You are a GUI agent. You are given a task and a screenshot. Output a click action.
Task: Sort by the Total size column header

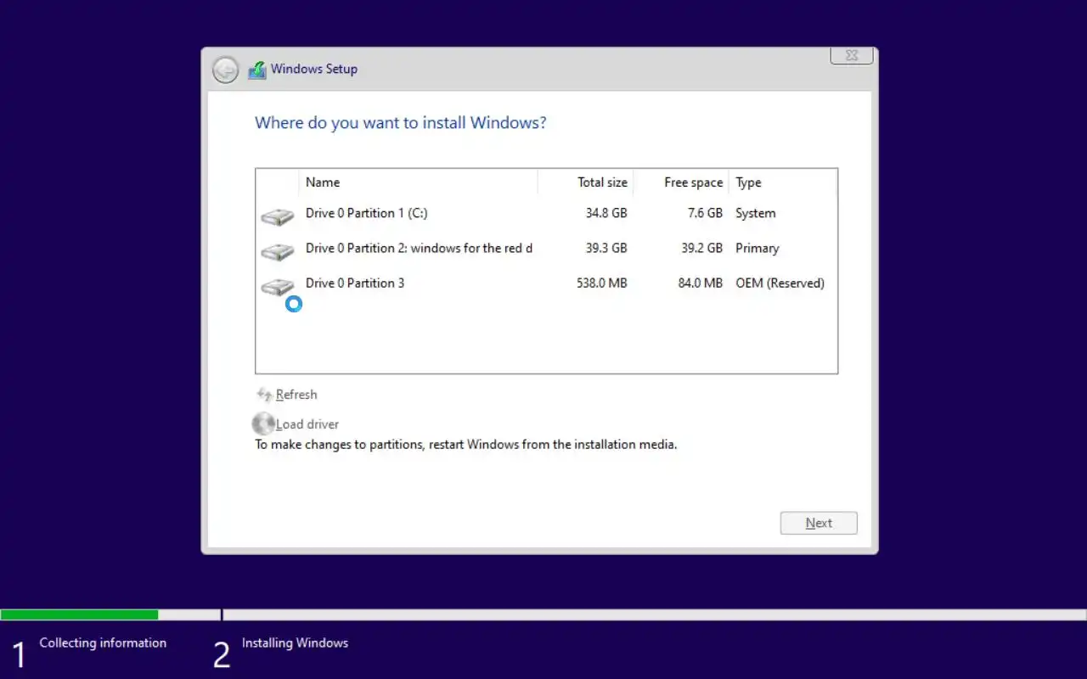tap(586, 182)
